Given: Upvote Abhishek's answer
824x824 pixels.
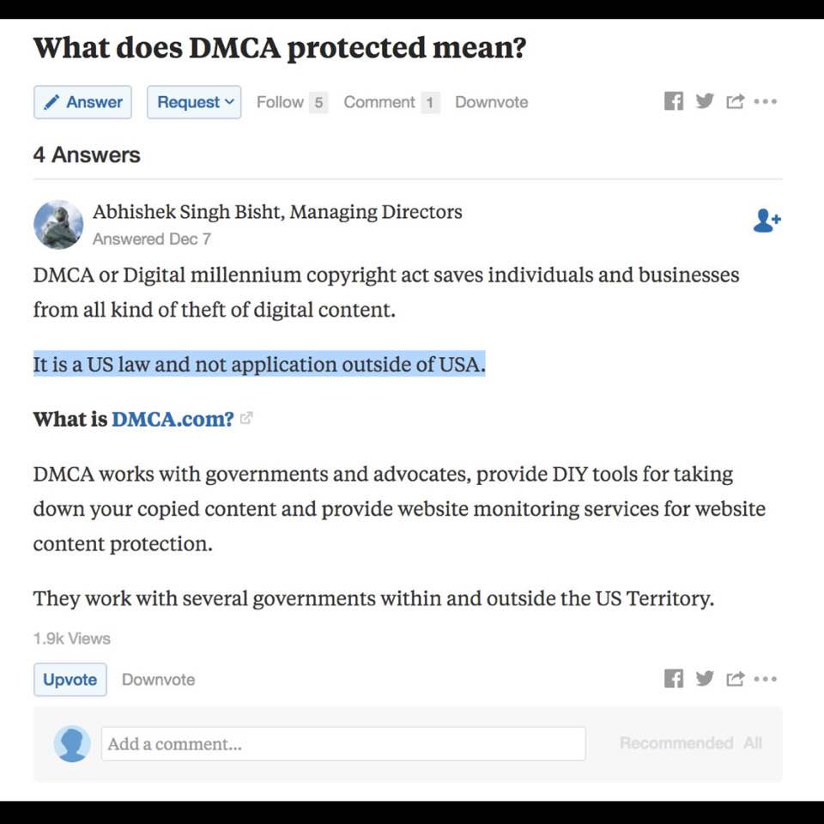Looking at the screenshot, I should 70,680.
